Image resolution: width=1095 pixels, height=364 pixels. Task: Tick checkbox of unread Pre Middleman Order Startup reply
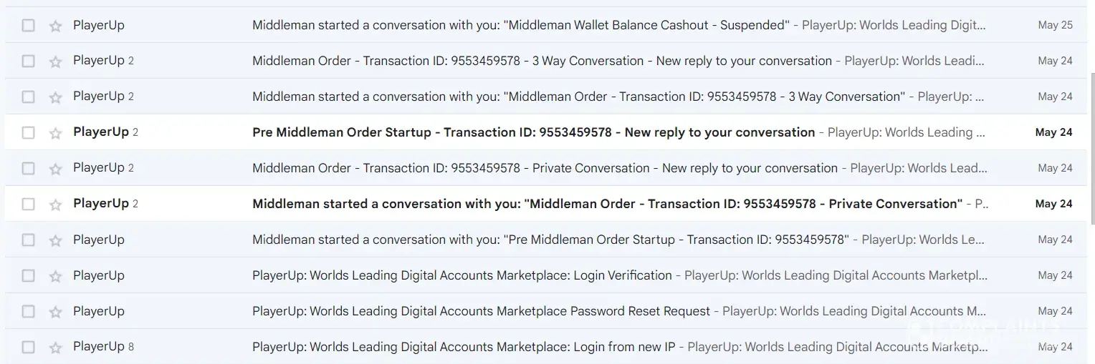coord(28,133)
